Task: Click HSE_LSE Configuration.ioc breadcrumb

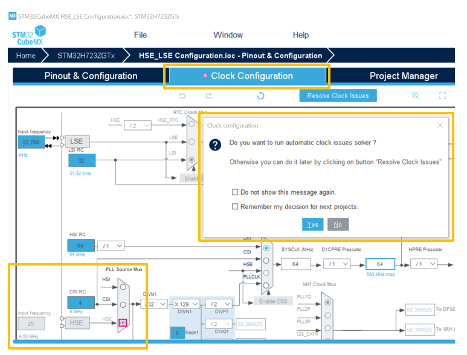Action: point(231,56)
